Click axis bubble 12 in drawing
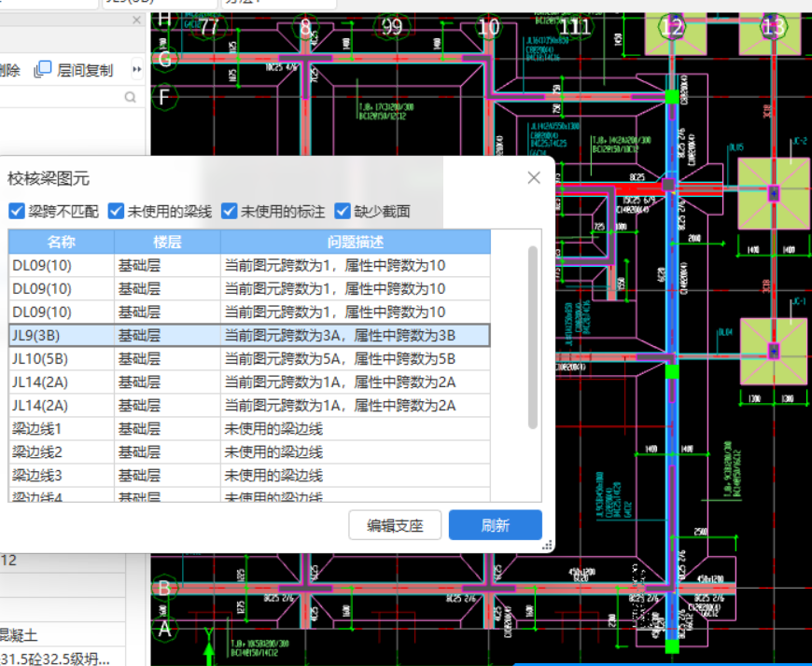Screen dimensions: 812x666 click(x=672, y=26)
